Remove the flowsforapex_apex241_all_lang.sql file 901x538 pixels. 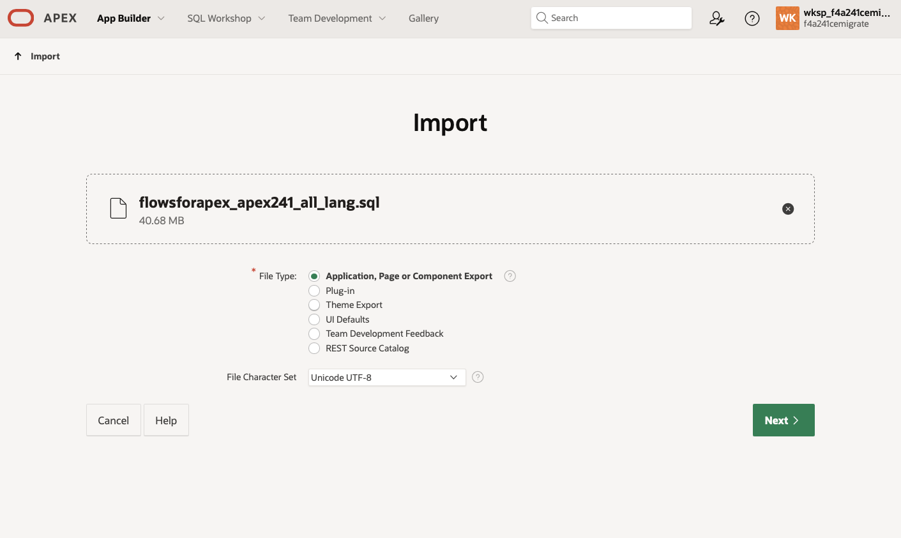787,209
